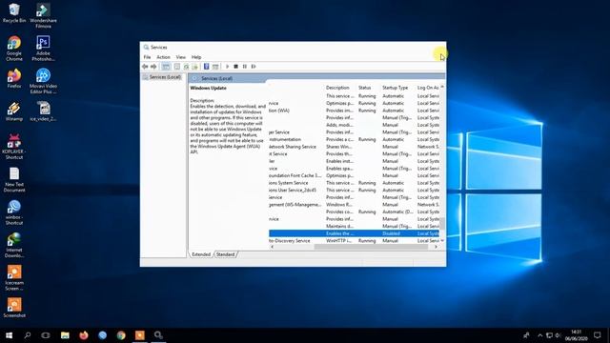Image resolution: width=610 pixels, height=343 pixels.
Task: Click the vertical scrollbar down arrow
Action: pos(442,241)
